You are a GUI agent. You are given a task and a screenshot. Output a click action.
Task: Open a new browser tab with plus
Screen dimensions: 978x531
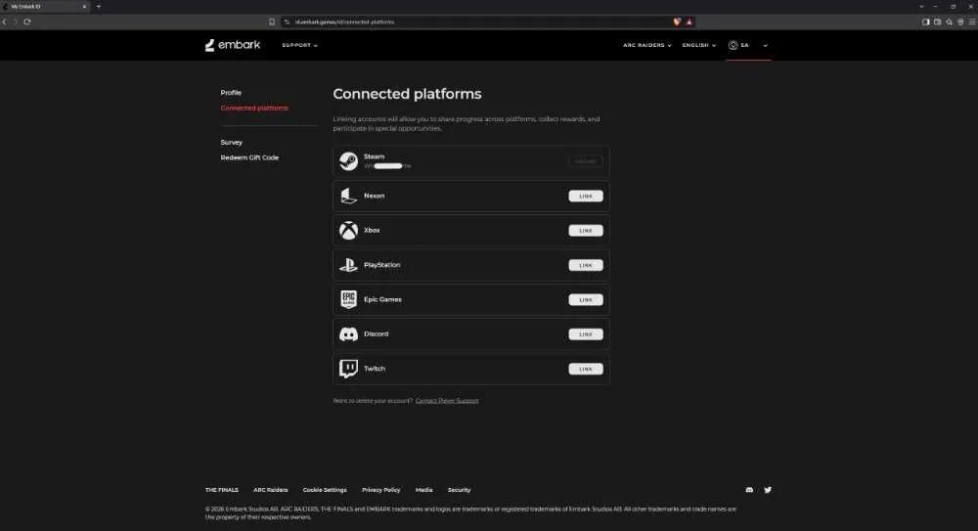pyautogui.click(x=99, y=6)
